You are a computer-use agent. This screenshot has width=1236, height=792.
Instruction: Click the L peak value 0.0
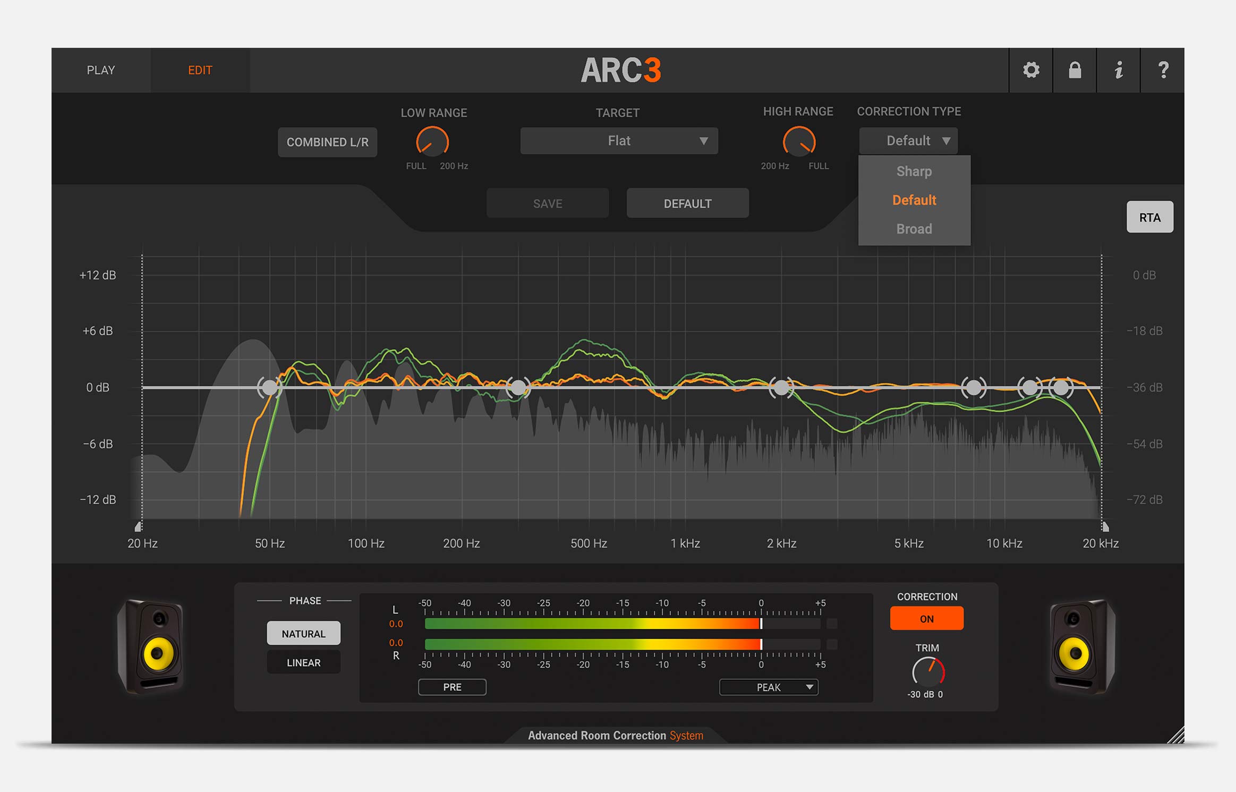coord(396,624)
